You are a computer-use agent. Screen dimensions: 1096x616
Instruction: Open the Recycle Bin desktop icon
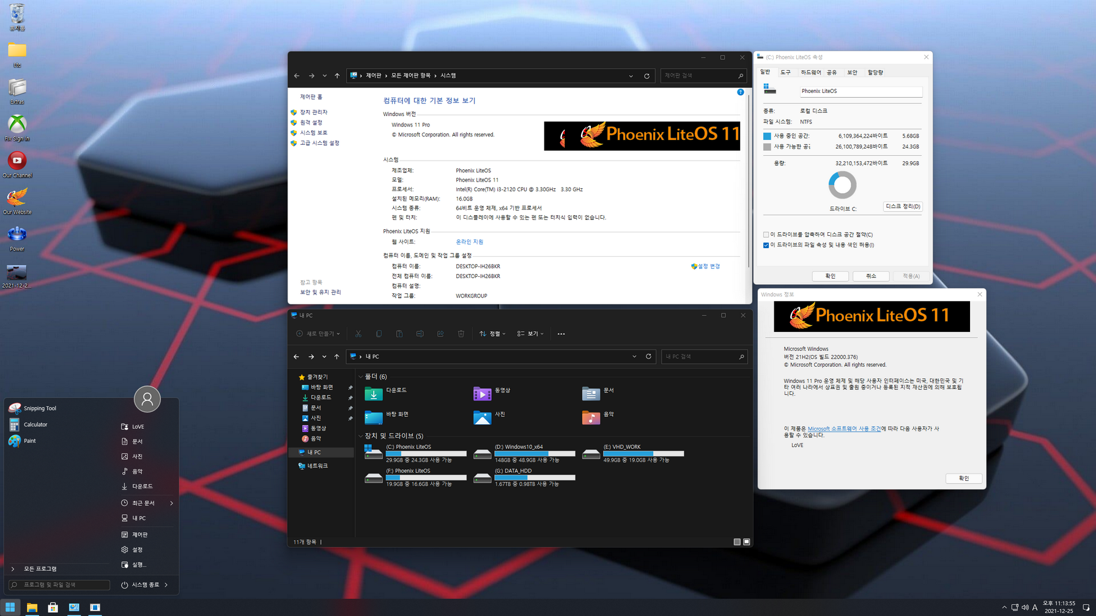[17, 17]
